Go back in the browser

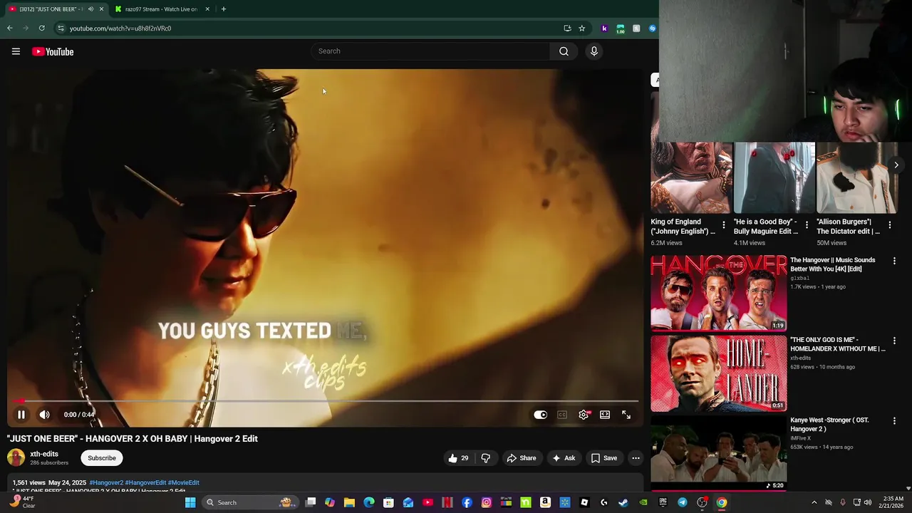coord(10,28)
